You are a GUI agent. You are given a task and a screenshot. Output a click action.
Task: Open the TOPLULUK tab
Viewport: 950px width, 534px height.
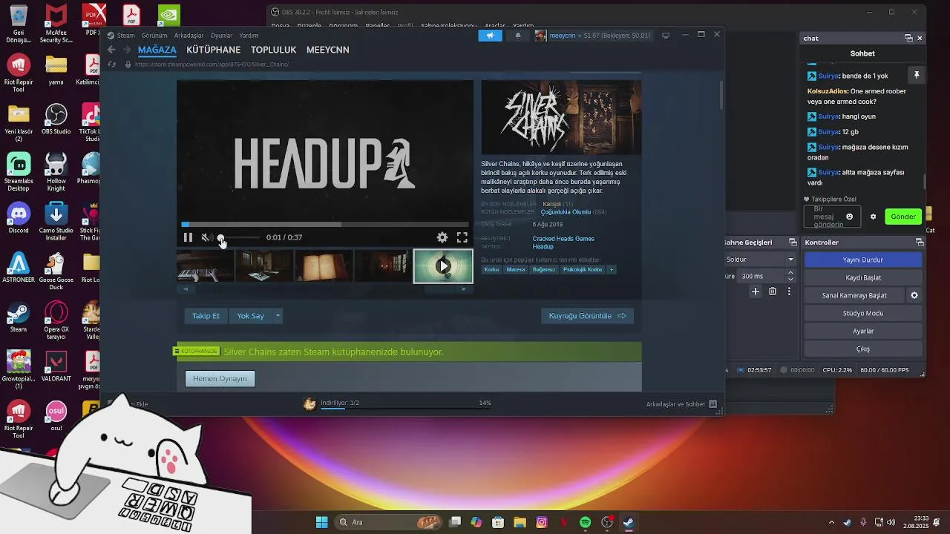tap(273, 50)
